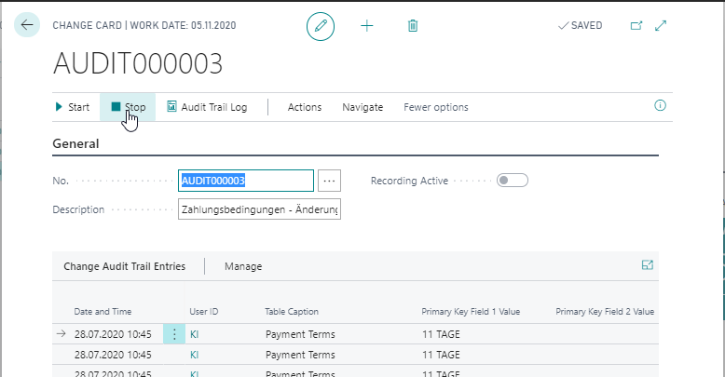Viewport: 725px width, 377px height.
Task: Expand page with the diagonal arrows icon
Action: click(661, 26)
